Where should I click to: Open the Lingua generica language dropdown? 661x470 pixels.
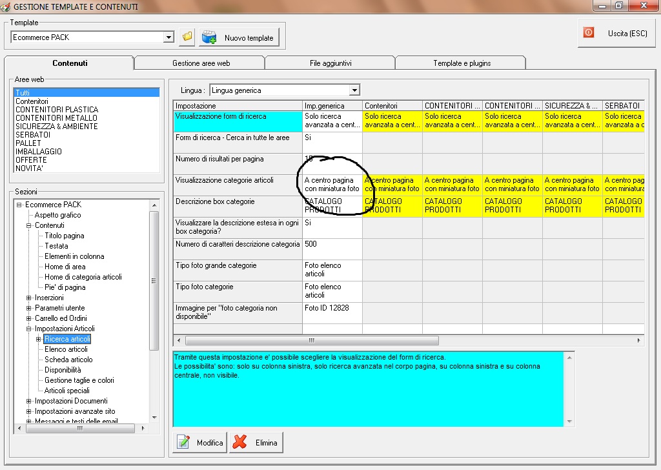(x=354, y=90)
